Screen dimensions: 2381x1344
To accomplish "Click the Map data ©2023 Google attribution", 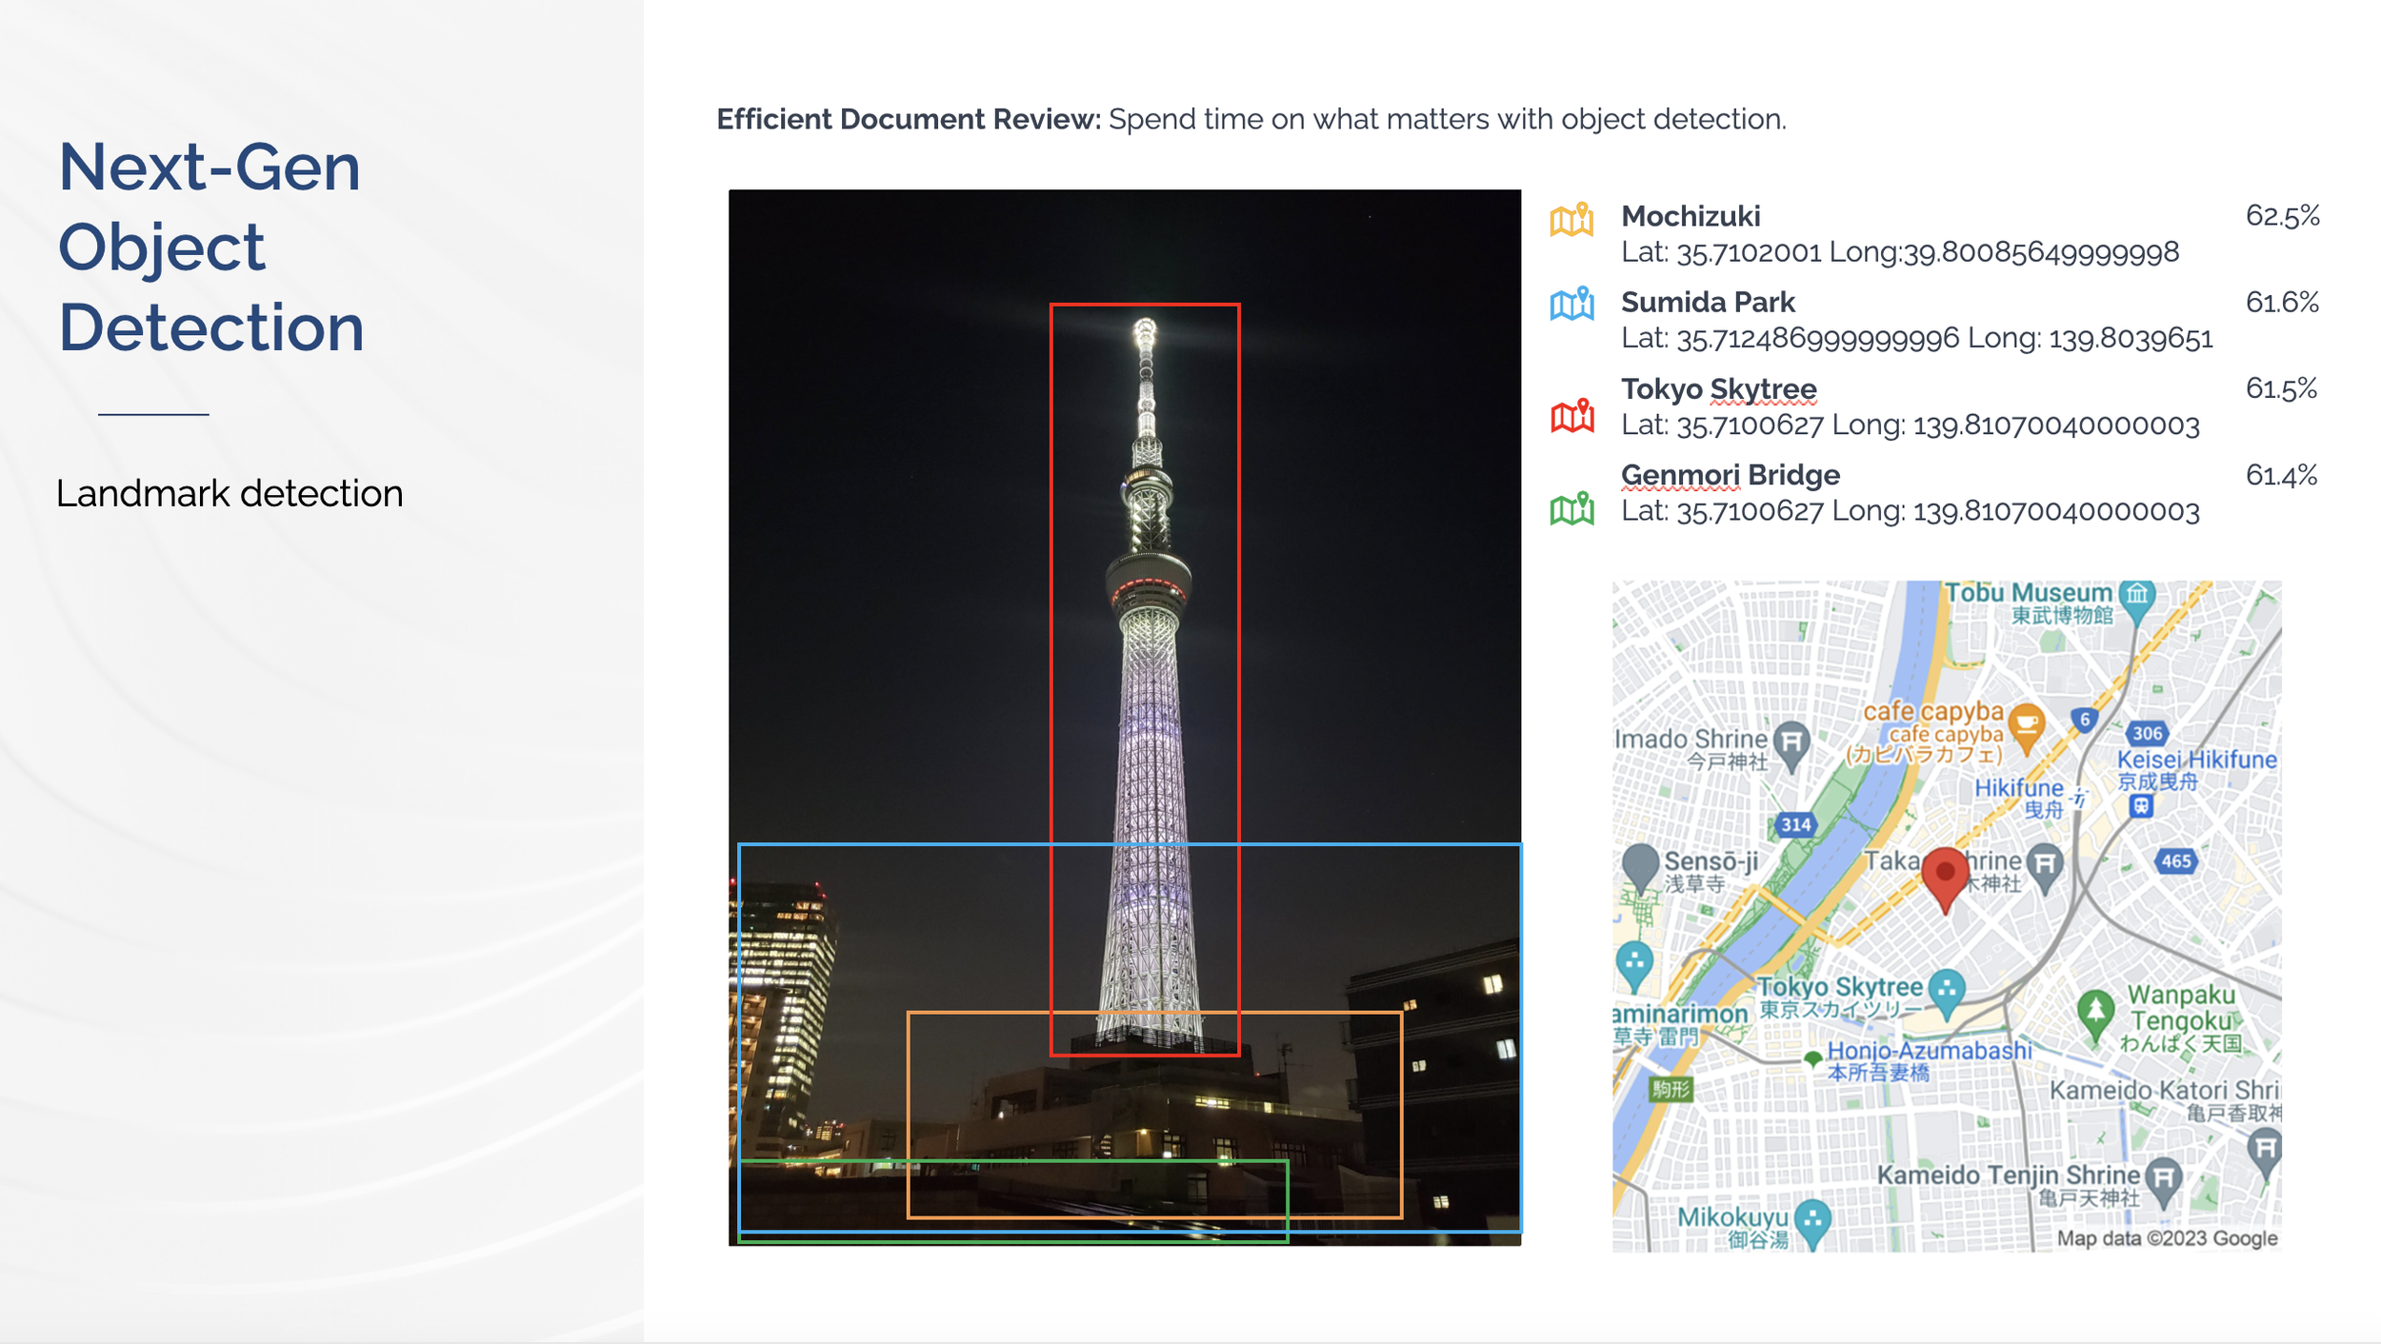I will tap(2166, 1238).
